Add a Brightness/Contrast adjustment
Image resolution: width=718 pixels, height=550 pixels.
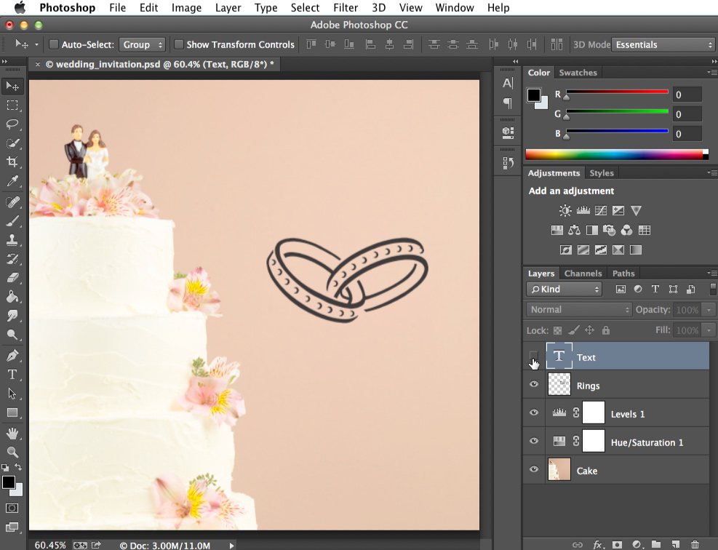point(565,210)
